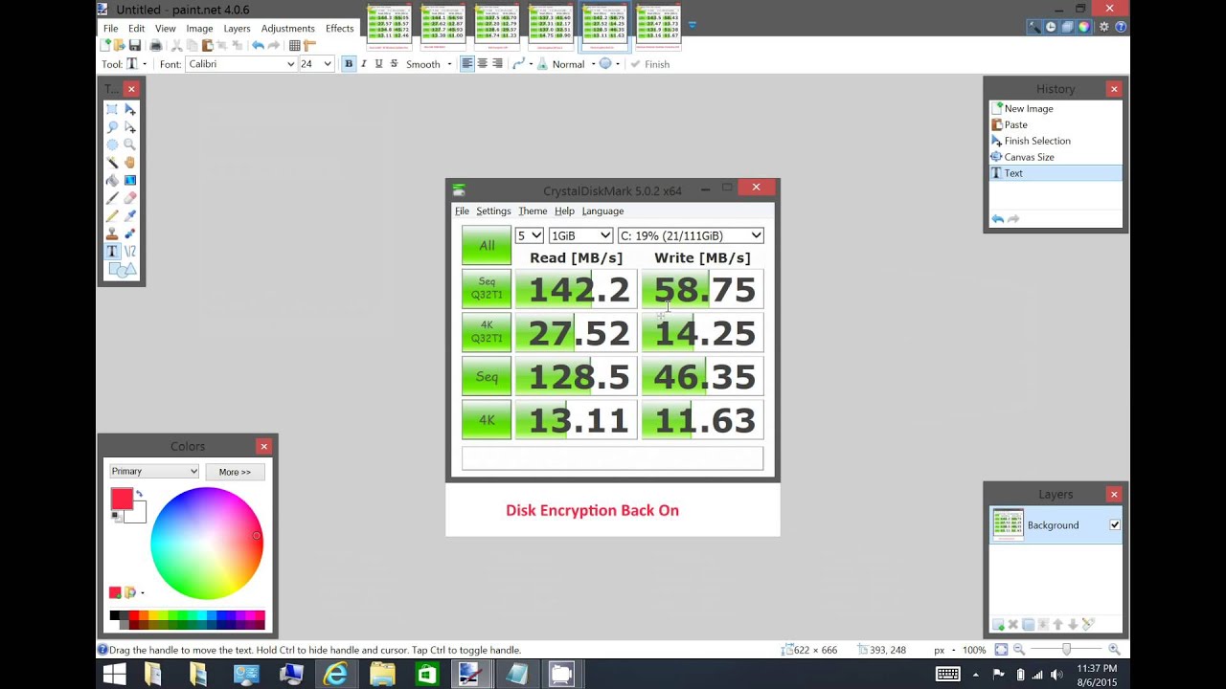Click the Undo arrow in the toolbar
Image resolution: width=1226 pixels, height=689 pixels.
pos(258,45)
